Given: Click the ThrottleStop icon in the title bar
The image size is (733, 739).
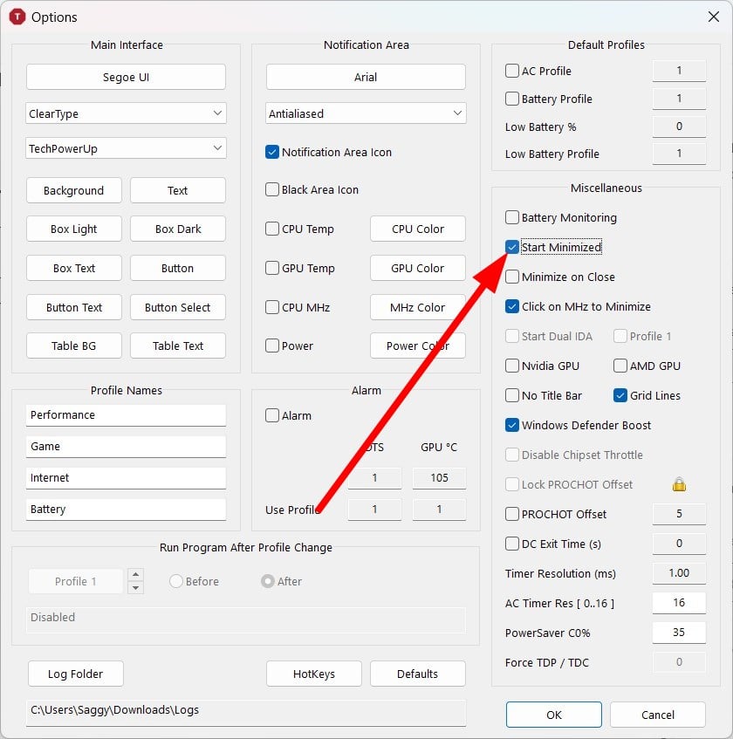Looking at the screenshot, I should coord(17,17).
